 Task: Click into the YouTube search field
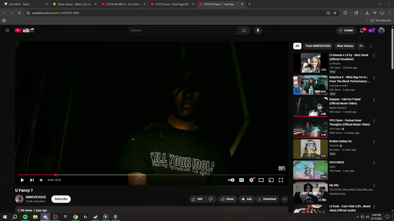point(183,30)
